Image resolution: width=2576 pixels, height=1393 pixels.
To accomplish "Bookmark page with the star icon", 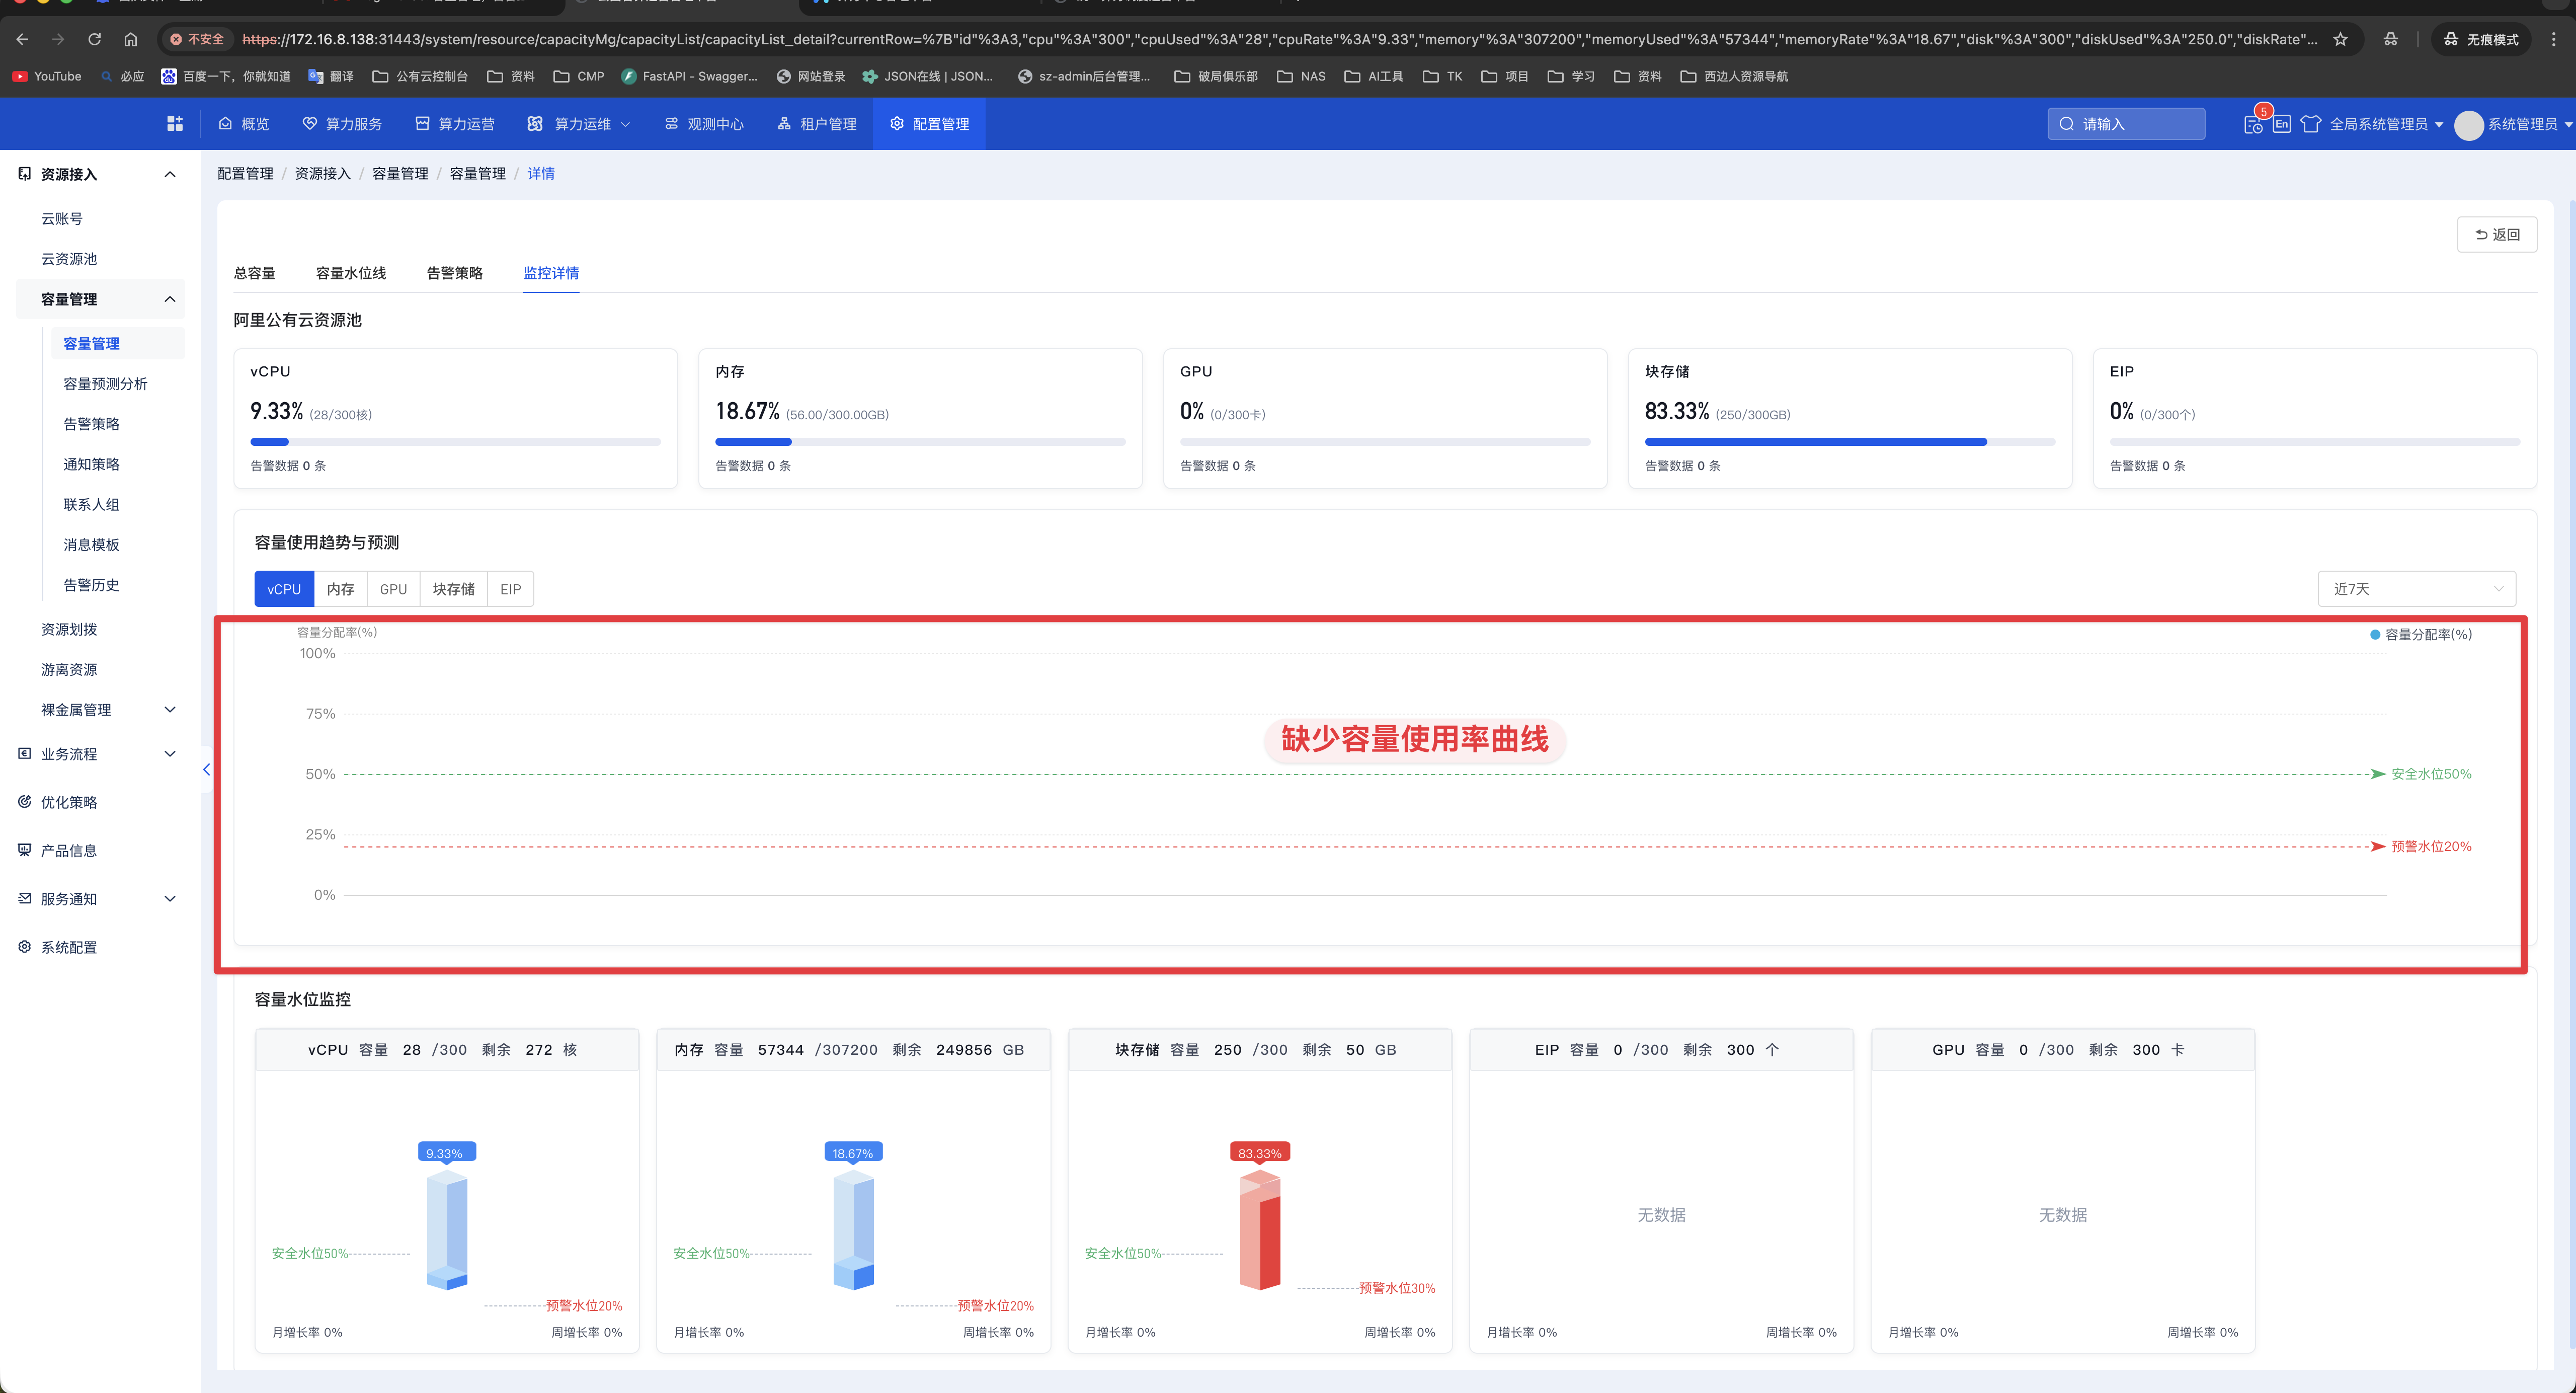I will [2340, 39].
